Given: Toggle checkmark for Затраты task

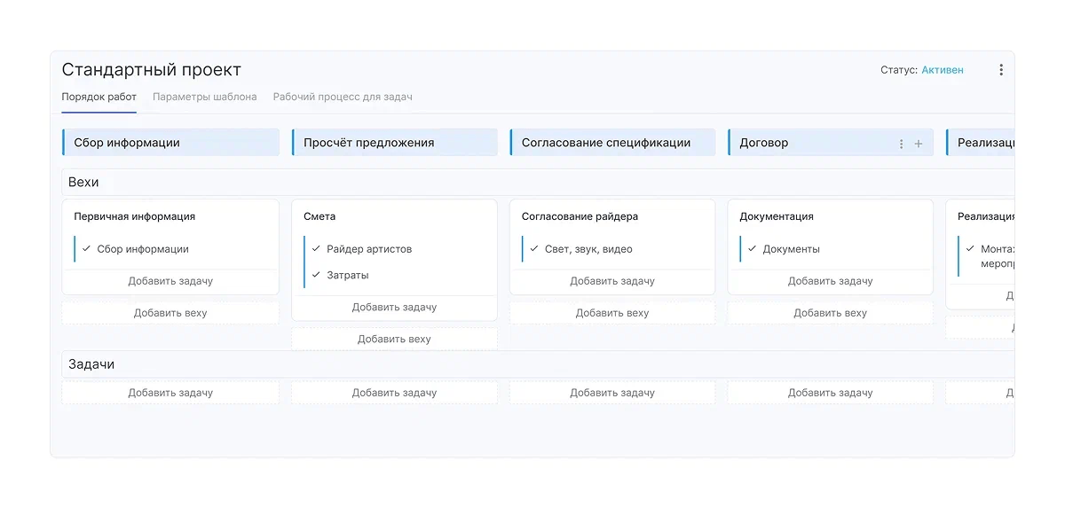Looking at the screenshot, I should tap(316, 275).
